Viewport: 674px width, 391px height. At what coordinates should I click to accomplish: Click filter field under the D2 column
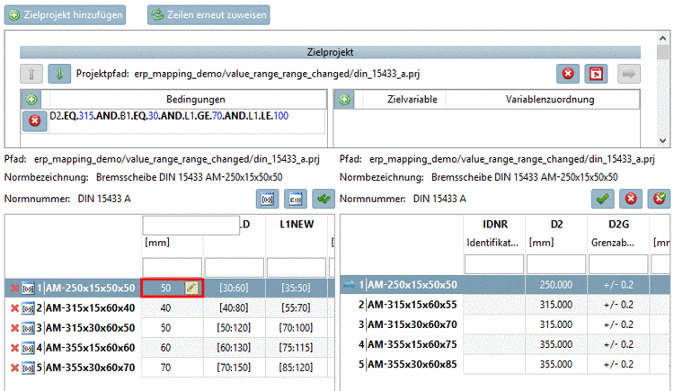click(x=555, y=264)
